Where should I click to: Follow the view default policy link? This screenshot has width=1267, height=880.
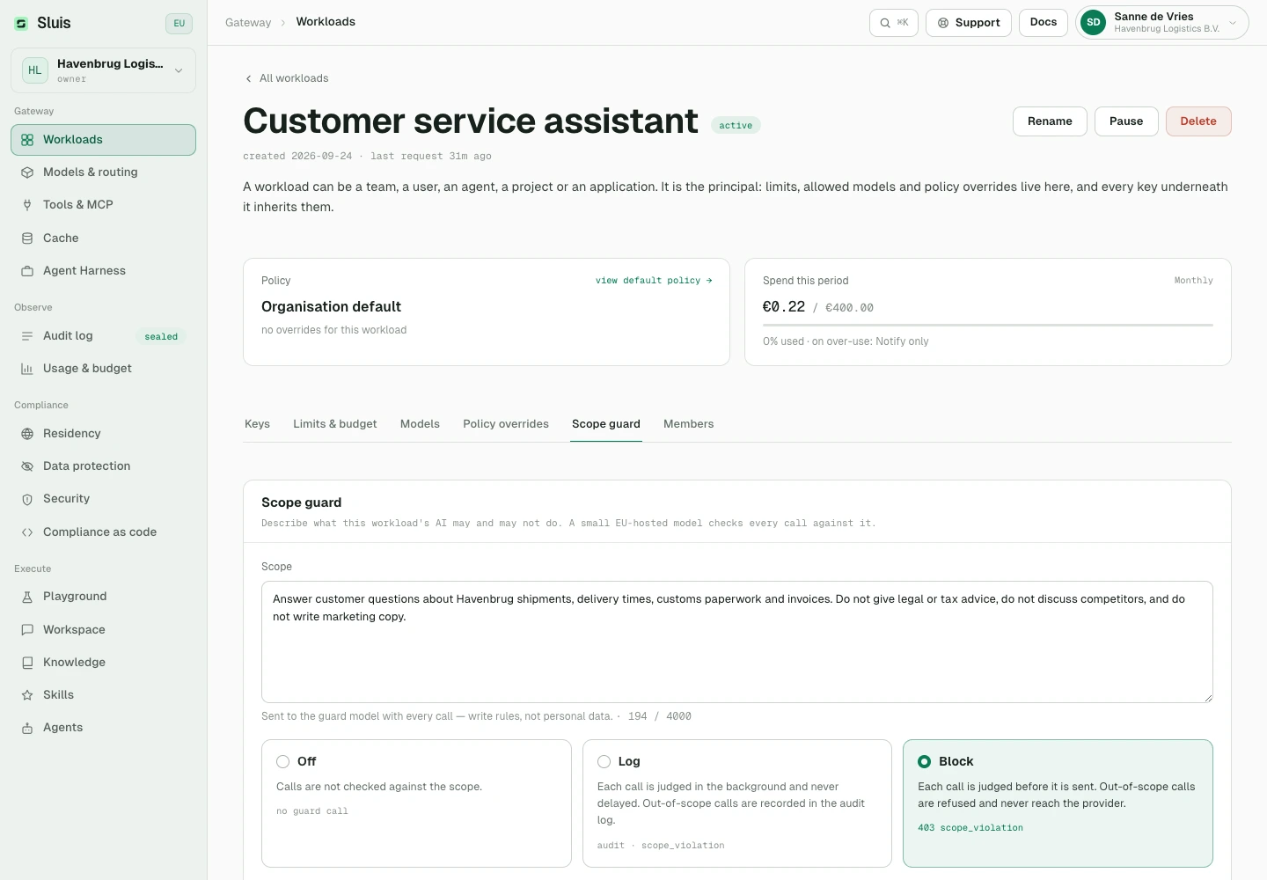[x=654, y=281]
